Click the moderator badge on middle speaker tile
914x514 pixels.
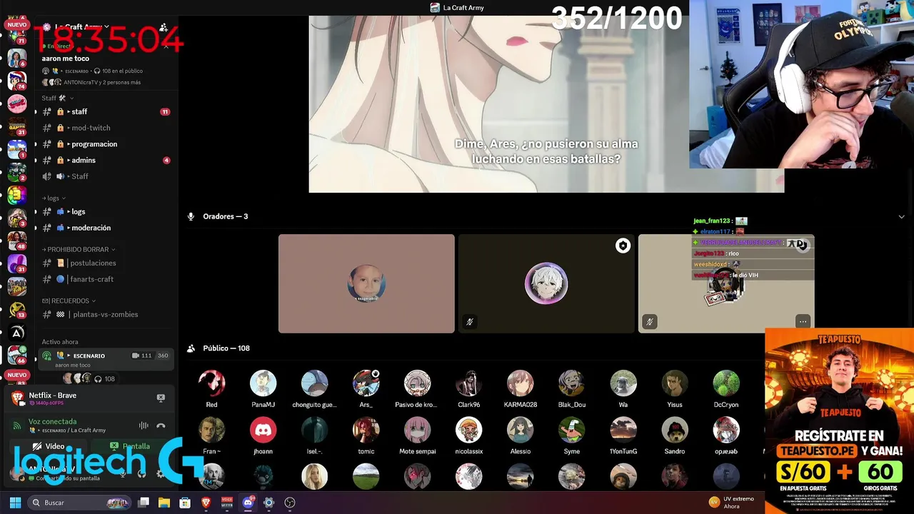(x=623, y=246)
